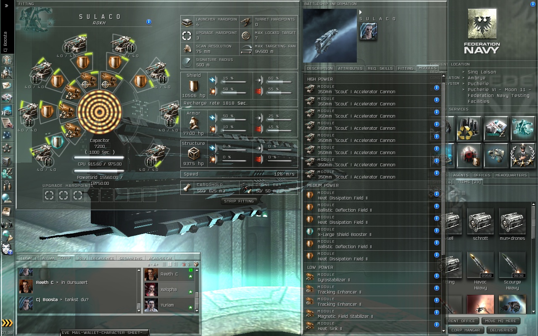Click the Deliveries button

coord(501,330)
